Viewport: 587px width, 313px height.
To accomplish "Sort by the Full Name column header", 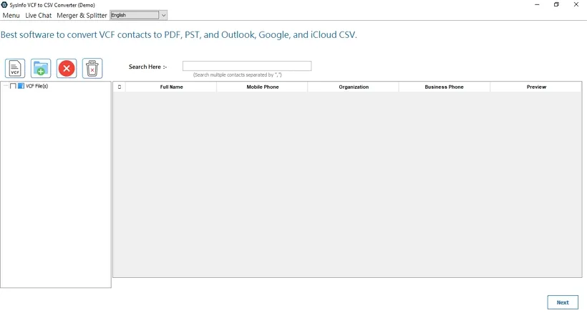I will pos(171,87).
